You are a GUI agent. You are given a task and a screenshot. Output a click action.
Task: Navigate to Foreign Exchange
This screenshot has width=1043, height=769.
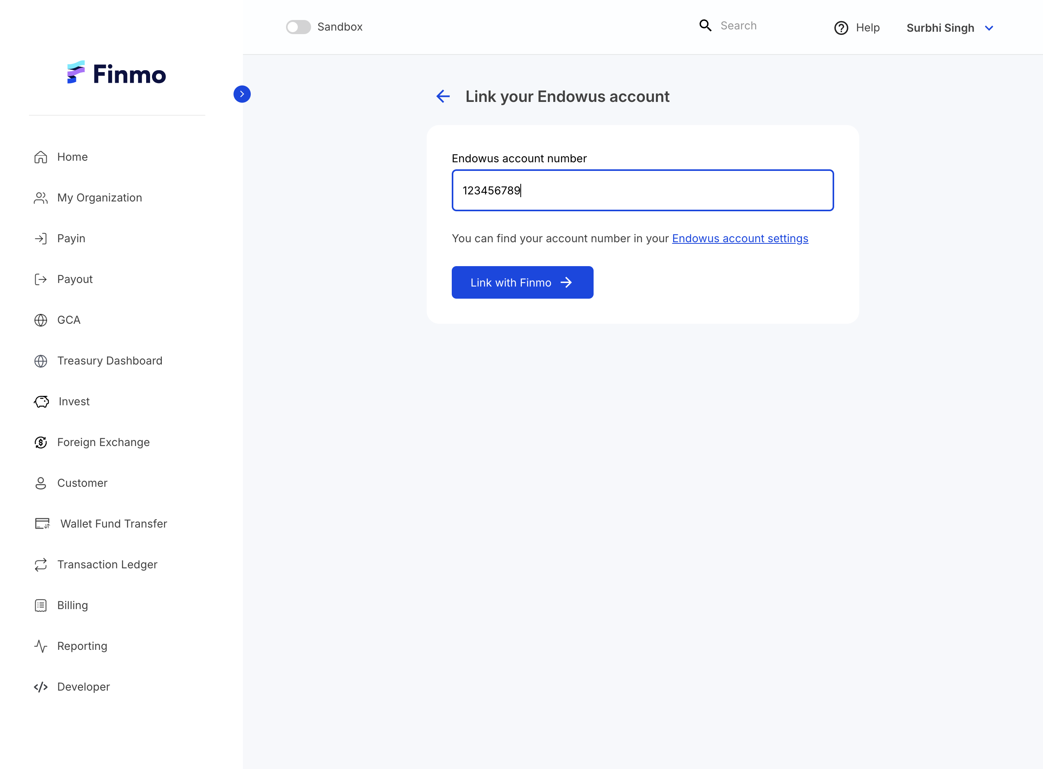pyautogui.click(x=103, y=443)
